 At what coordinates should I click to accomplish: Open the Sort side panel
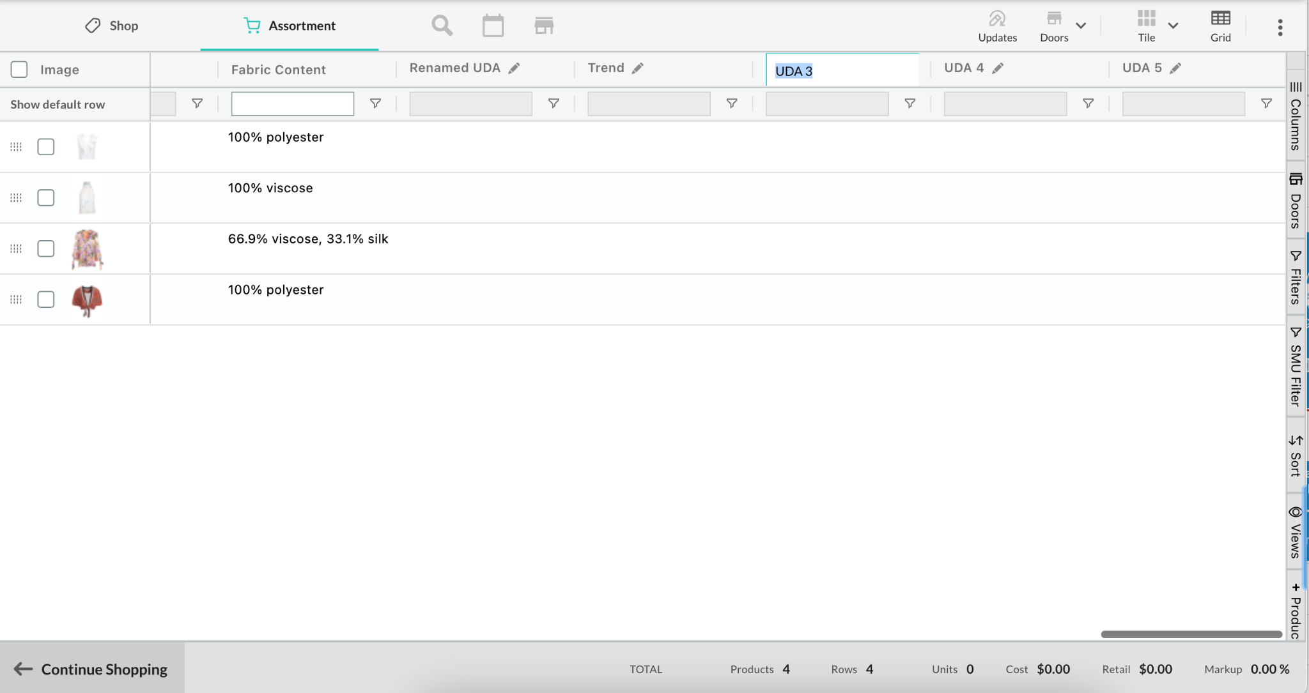(1296, 455)
